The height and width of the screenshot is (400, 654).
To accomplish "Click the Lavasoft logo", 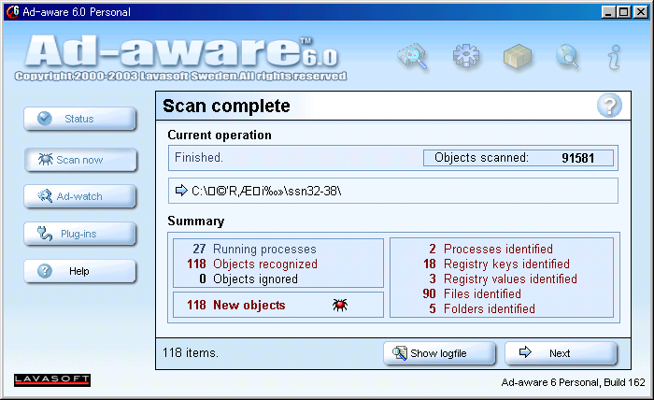I will click(x=52, y=380).
